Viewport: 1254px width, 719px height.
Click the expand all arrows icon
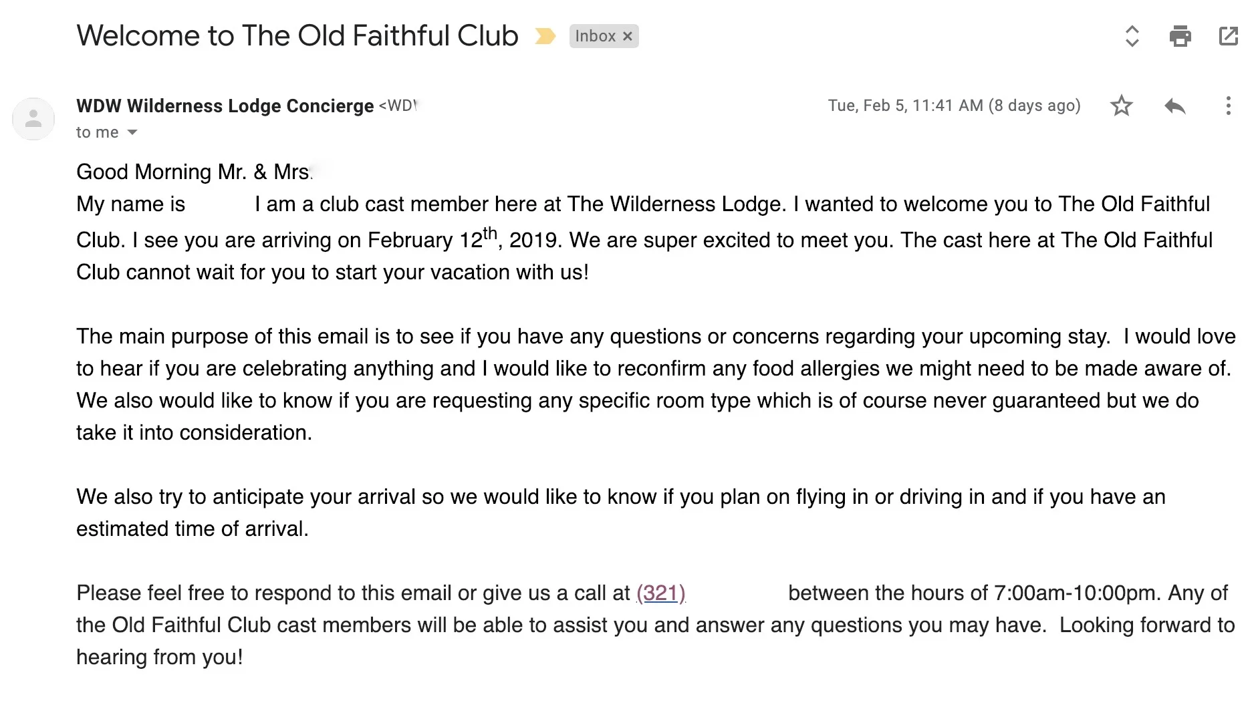pos(1132,36)
